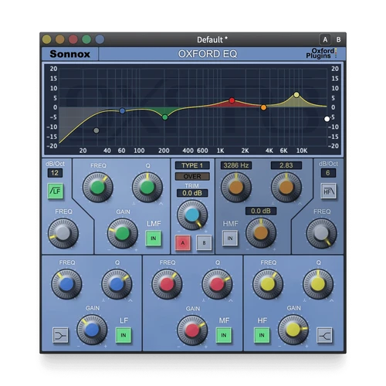
Task: Click the HMF 0.0 dB gain value field
Action: pos(261,211)
